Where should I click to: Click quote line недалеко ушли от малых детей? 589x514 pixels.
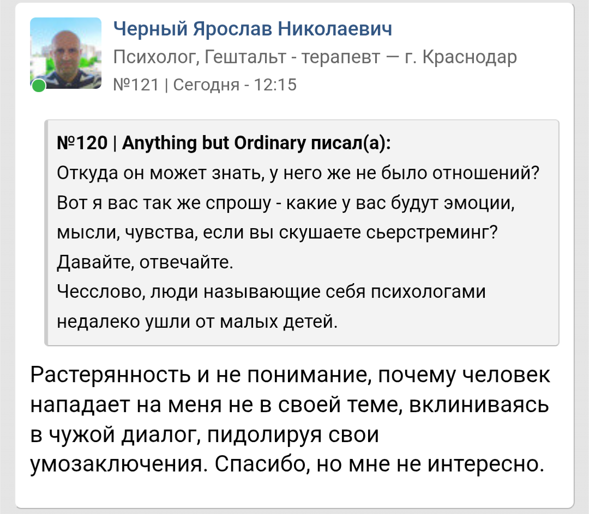197,321
